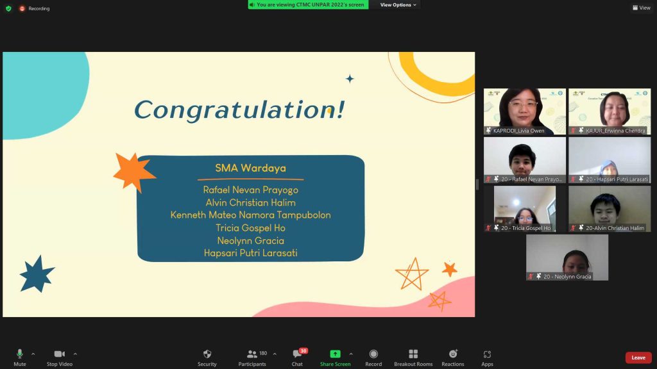Open the Participants panel
The image size is (657, 369).
pos(252,354)
